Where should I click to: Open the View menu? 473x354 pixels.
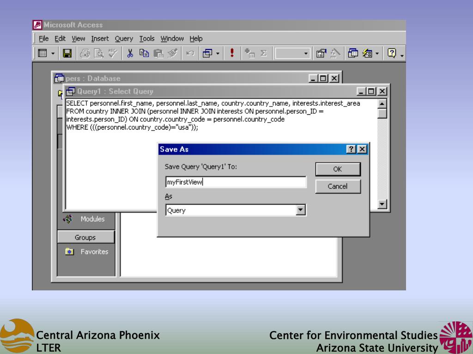[78, 39]
